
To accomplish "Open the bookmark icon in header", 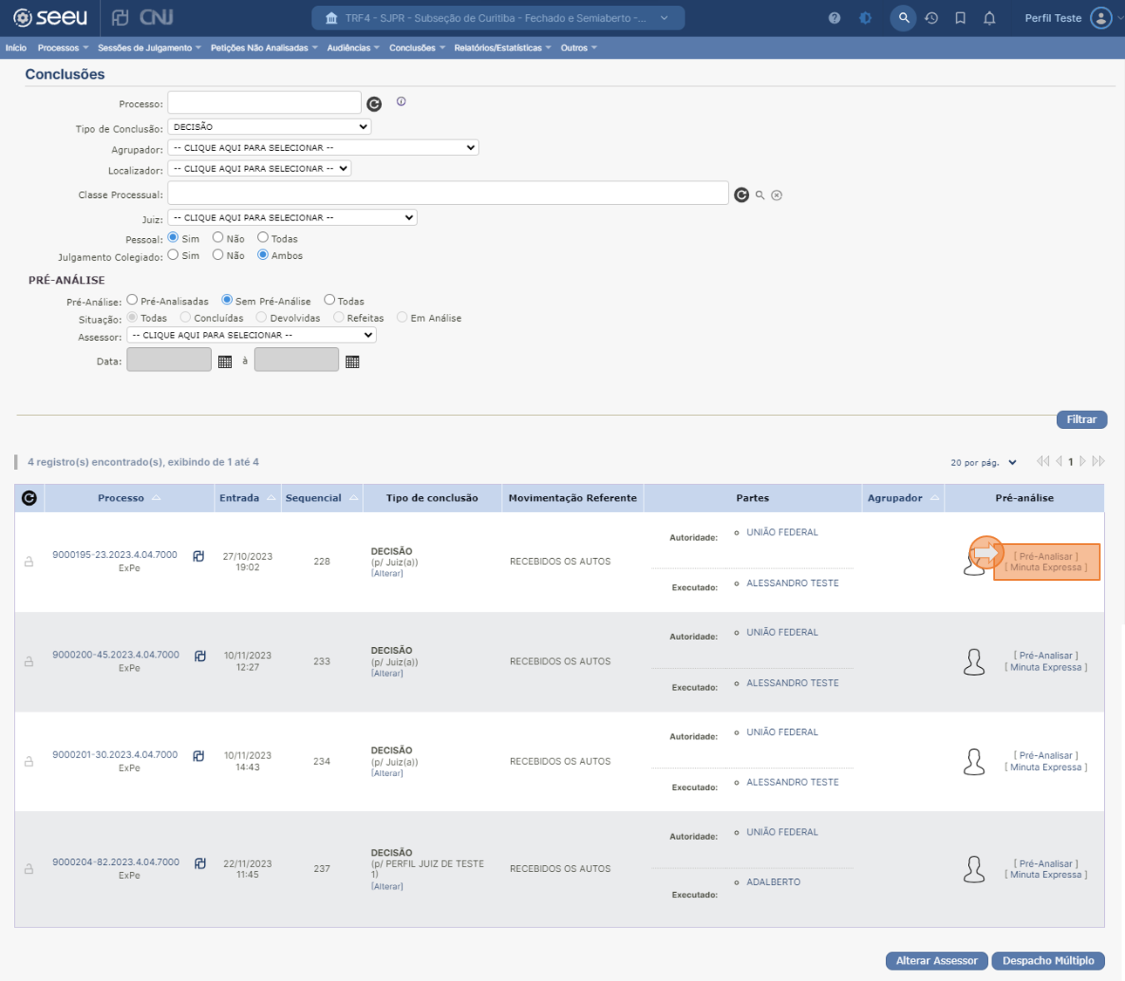I will pos(960,17).
